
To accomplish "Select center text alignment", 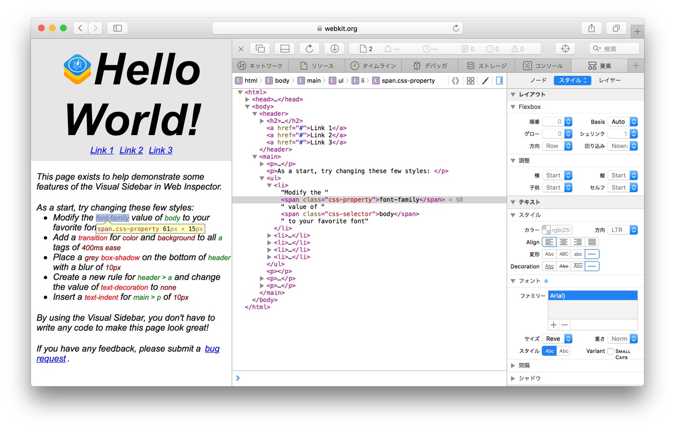I will pos(563,242).
